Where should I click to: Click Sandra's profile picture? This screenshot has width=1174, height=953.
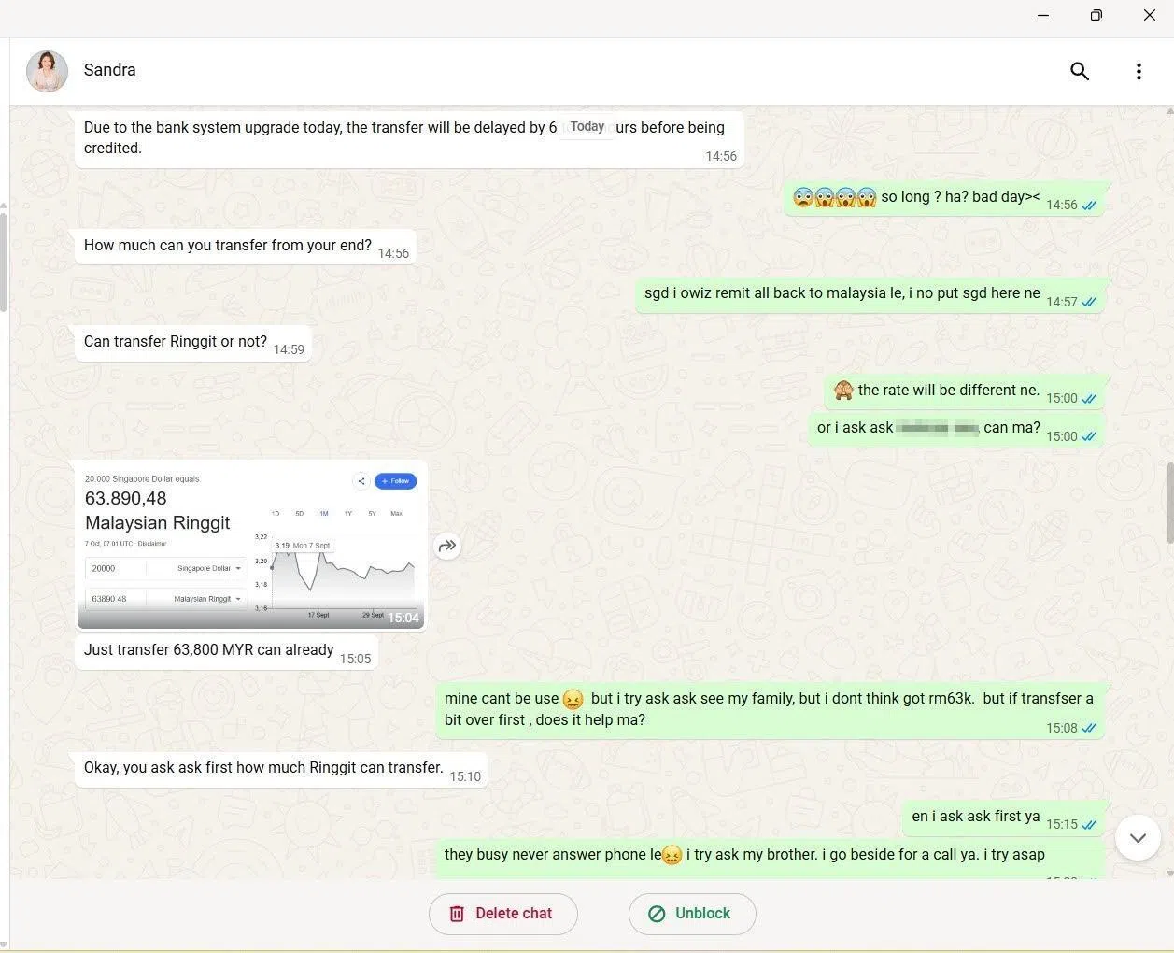pyautogui.click(x=47, y=71)
